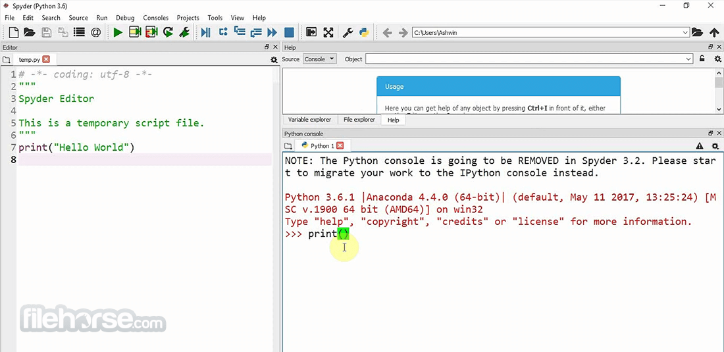
Task: Click empty editor line 8
Action: (x=145, y=160)
